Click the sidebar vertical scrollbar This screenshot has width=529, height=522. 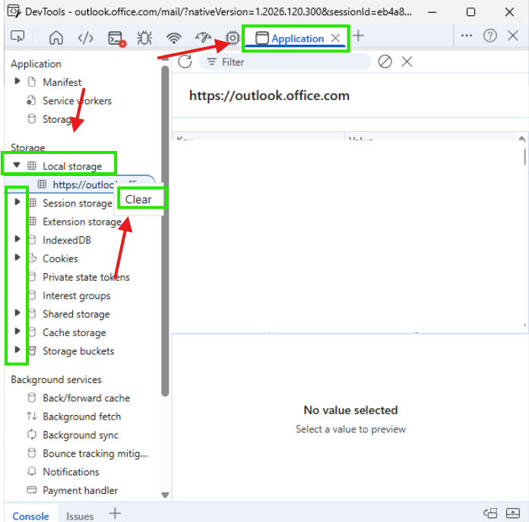point(165,231)
